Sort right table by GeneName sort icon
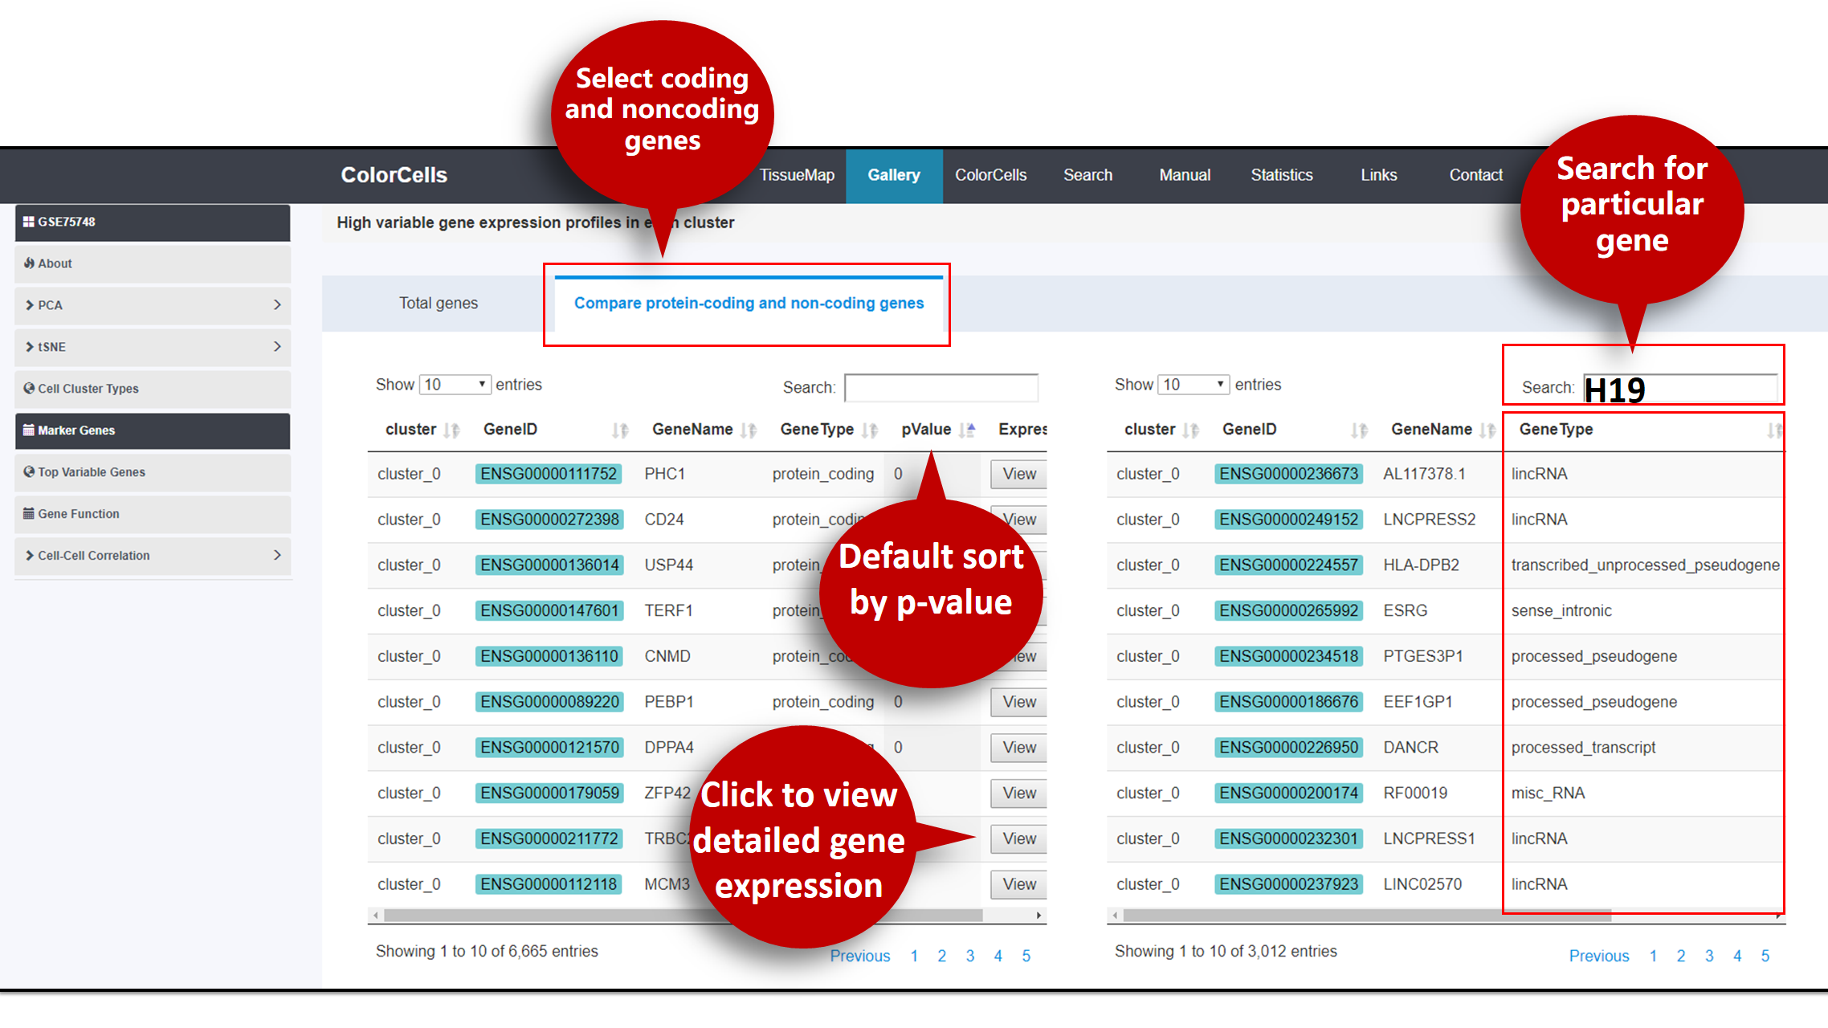Viewport: 1828px width, 1028px height. pyautogui.click(x=1487, y=430)
